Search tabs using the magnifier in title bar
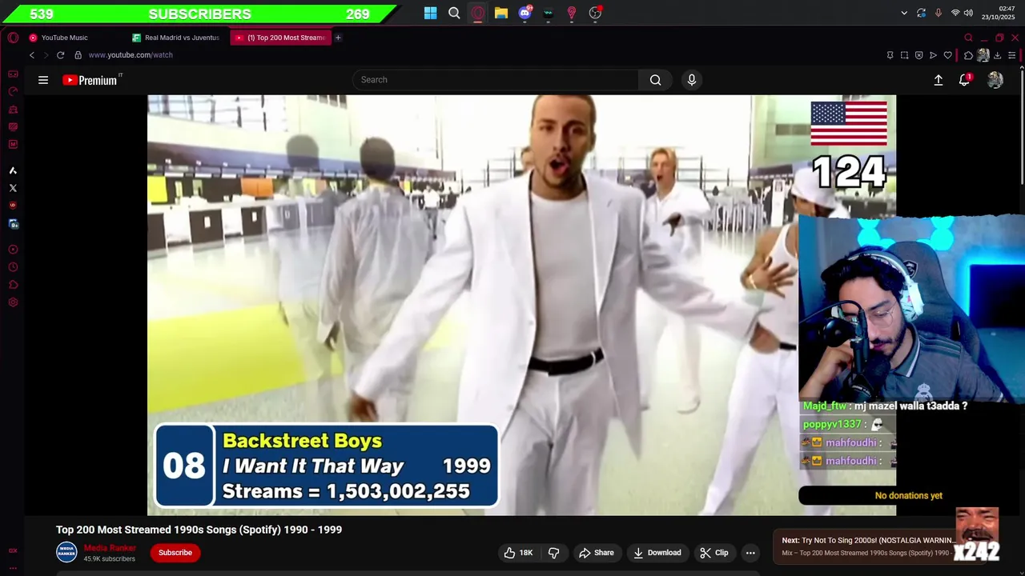 (968, 38)
